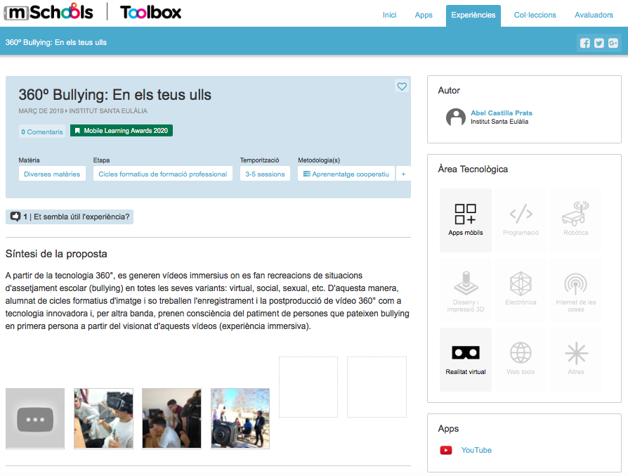Click the author avatar icon
Screen dimensions: 628x476
click(456, 117)
